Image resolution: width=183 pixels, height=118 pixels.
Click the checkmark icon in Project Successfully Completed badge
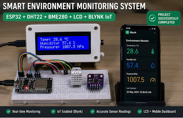point(152,18)
